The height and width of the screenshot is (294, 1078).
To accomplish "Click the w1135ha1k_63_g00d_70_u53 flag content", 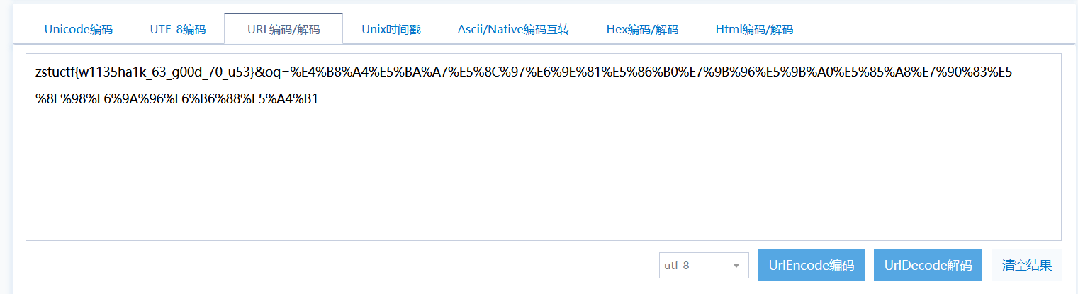I will (164, 72).
